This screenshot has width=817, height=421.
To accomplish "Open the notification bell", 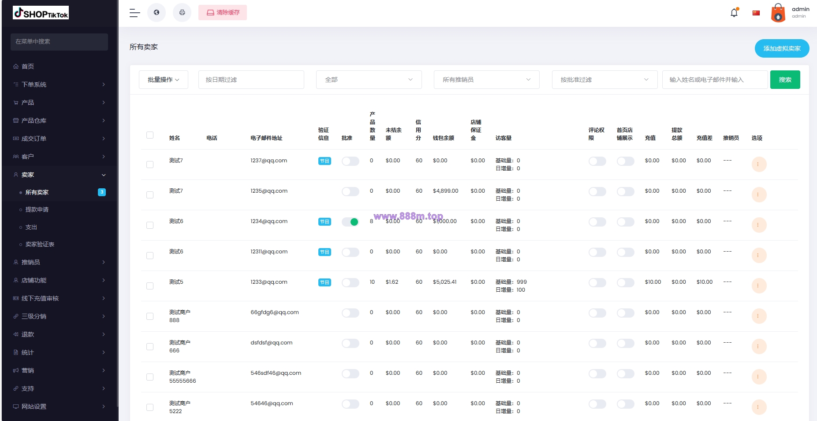I will pos(734,13).
